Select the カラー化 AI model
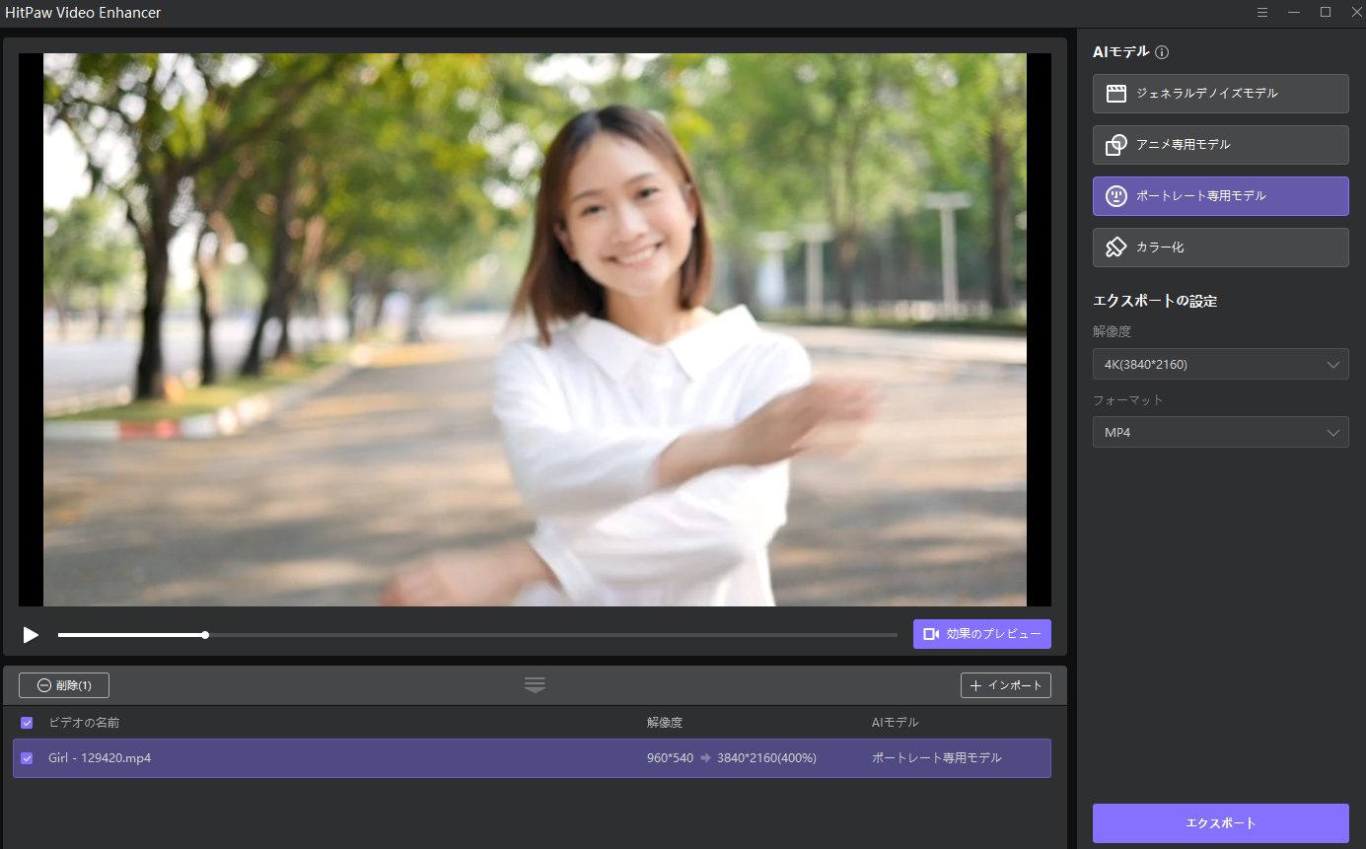The width and height of the screenshot is (1366, 849). 1220,248
